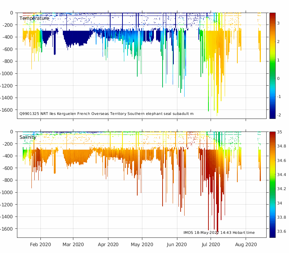Click the 3 tick on temperature colorbar
This screenshot has width=289, height=253.
pos(279,23)
